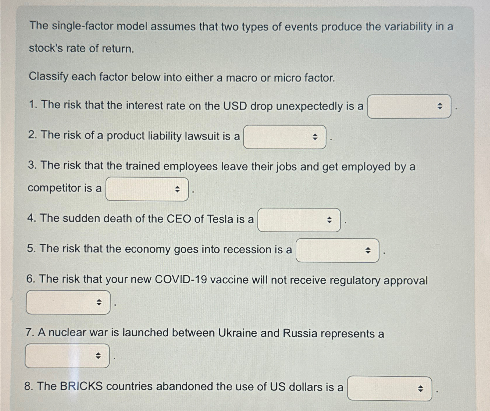Click the sort arrows icon in question 6 selector
This screenshot has width=490, height=411.
(99, 303)
